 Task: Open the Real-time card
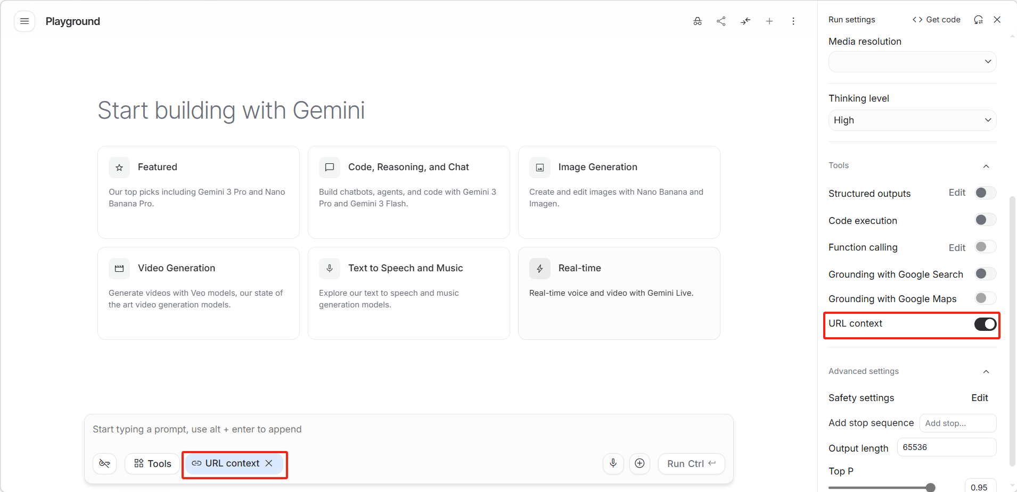coord(619,294)
